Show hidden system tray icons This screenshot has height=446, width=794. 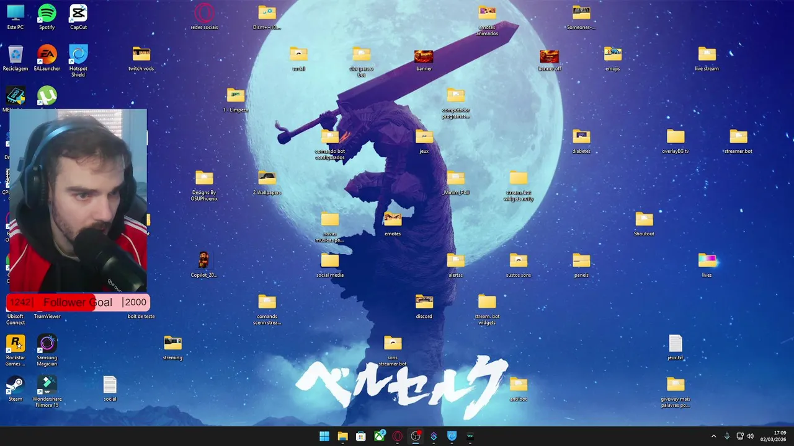[x=713, y=436]
